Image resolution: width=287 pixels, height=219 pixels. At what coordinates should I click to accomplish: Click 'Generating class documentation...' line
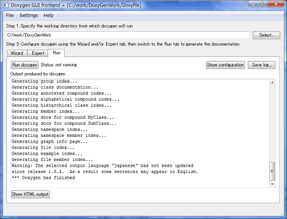point(55,87)
